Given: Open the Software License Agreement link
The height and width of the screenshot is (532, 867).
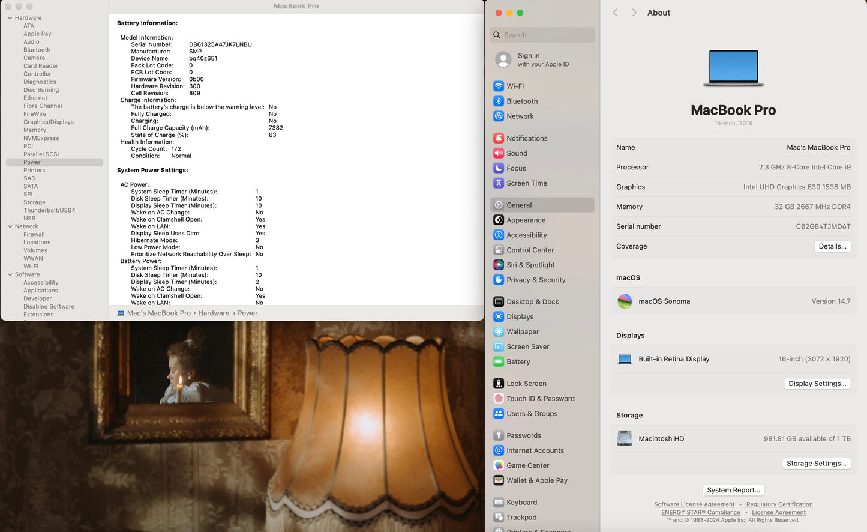Looking at the screenshot, I should (694, 504).
